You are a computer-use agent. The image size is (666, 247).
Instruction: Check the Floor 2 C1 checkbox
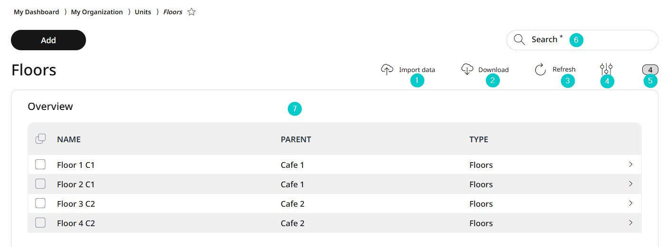tap(40, 184)
